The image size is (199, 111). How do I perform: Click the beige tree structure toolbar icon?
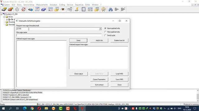[104, 10]
